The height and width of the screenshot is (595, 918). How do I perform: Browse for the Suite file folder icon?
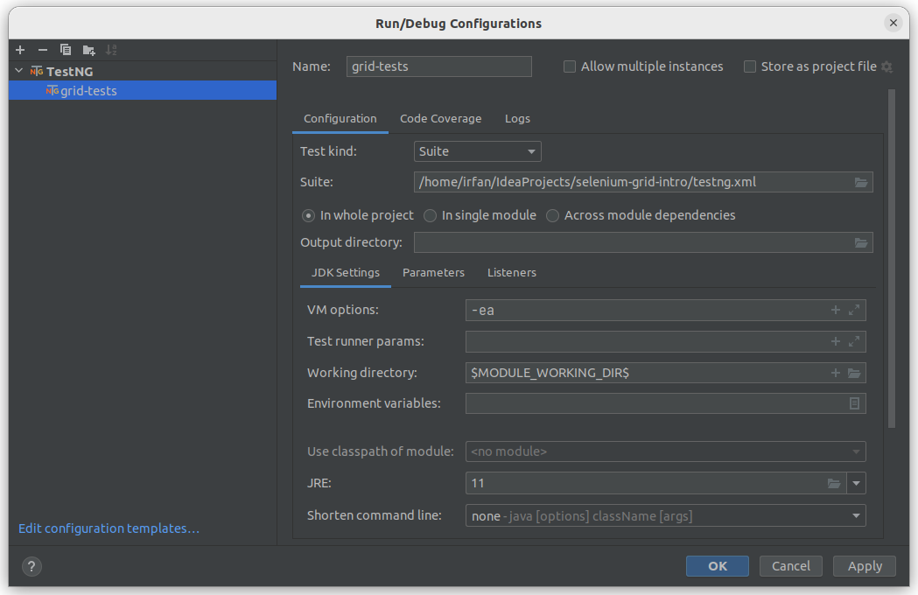point(860,182)
